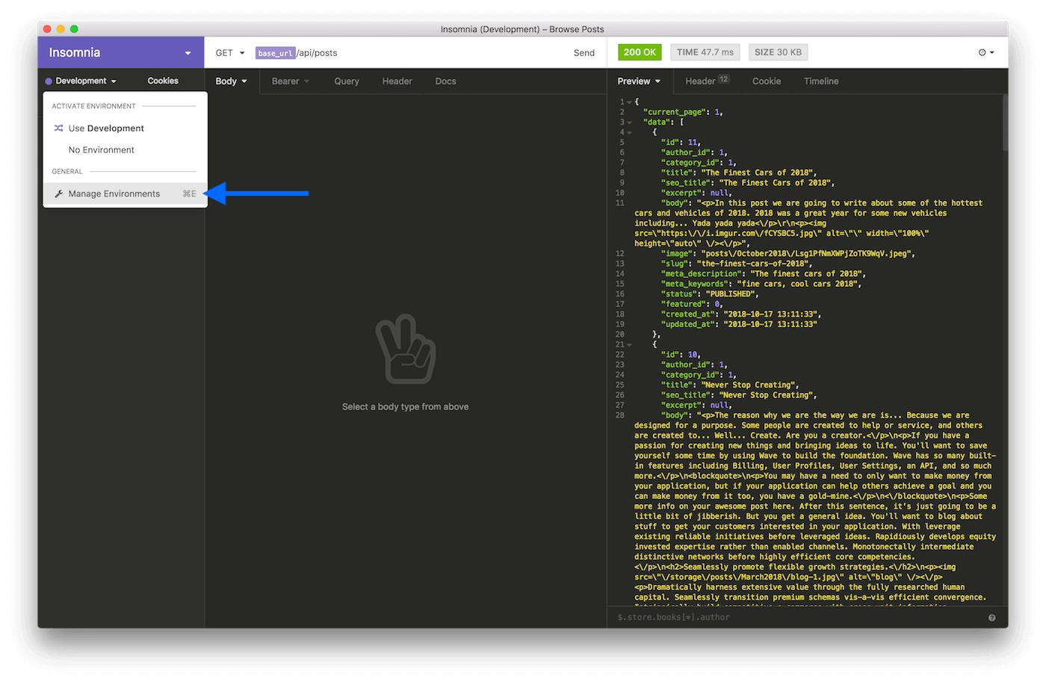This screenshot has height=682, width=1046.
Task: Collapse second post object at line 21
Action: tap(630, 345)
